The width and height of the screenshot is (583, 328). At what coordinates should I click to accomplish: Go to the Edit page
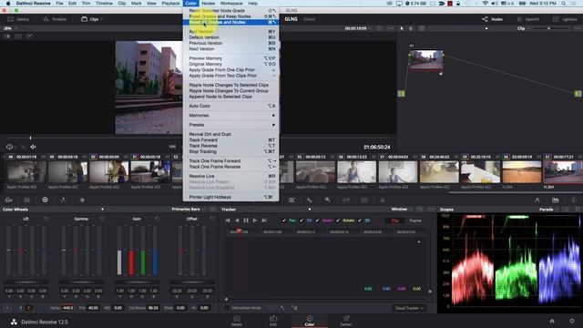273,321
